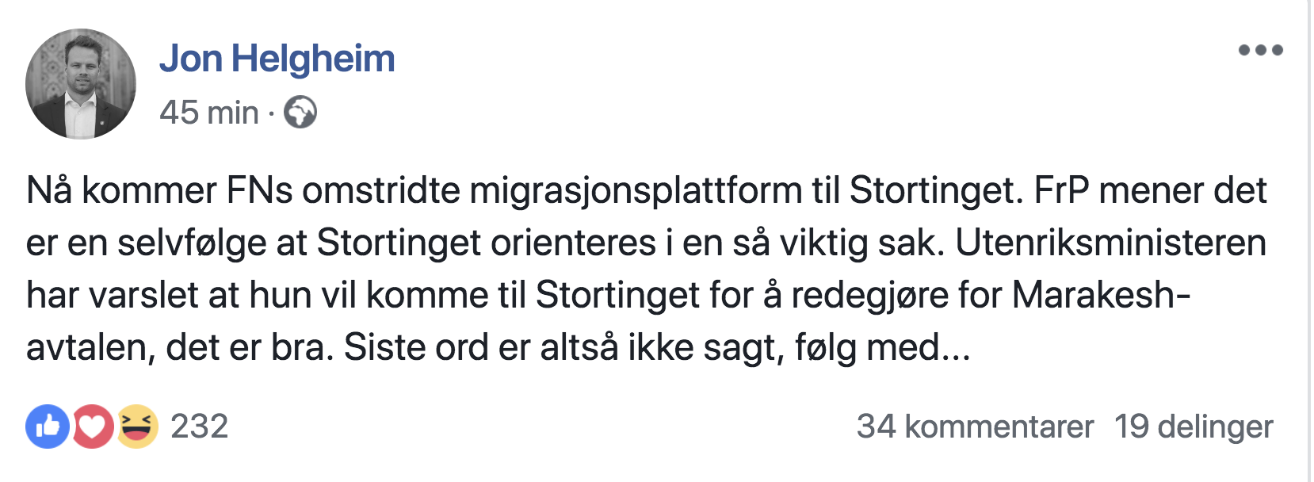The height and width of the screenshot is (482, 1314).
Task: Click the word "Marakesh-" in the post text
Action: [x=1101, y=296]
